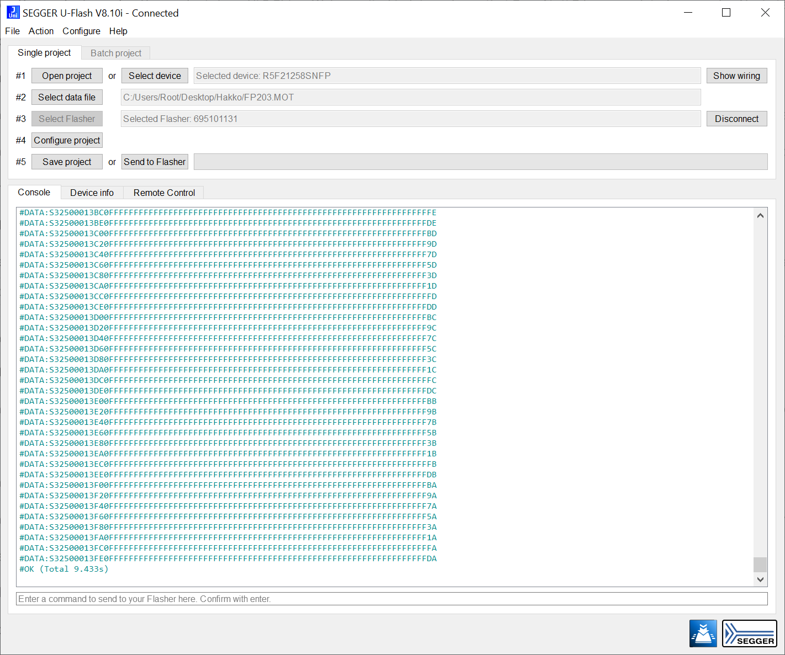The height and width of the screenshot is (655, 785).
Task: Switch to the Single project tab
Action: [x=44, y=52]
